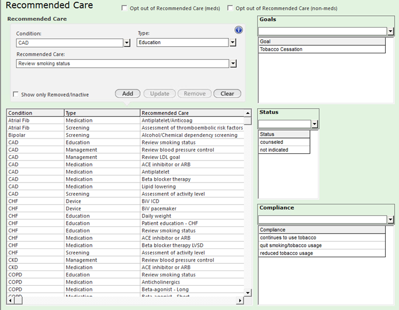The width and height of the screenshot is (399, 310).
Task: Select CAD ACE inhibitor or ARB row
Action: click(125, 165)
